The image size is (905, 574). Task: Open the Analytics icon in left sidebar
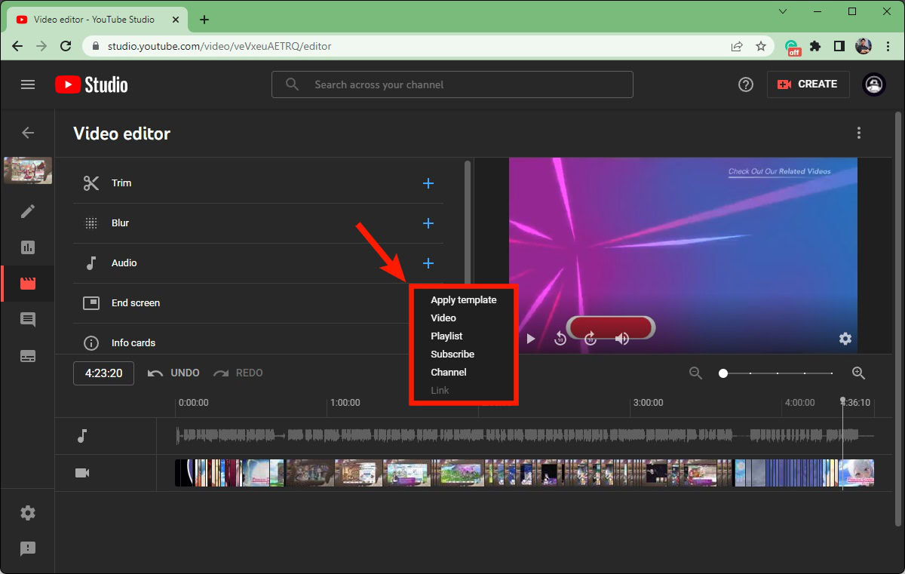(x=28, y=247)
